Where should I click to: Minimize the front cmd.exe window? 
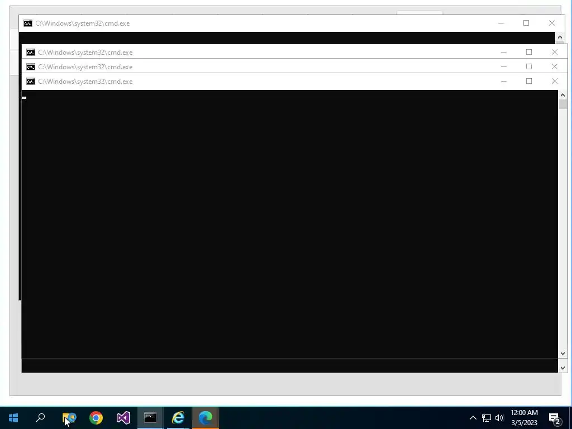point(504,81)
